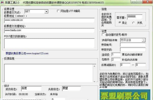This screenshot has width=153, height=100.
Task: Open the 选择网络连接 宽带连接 dropdown
Action: [144, 40]
